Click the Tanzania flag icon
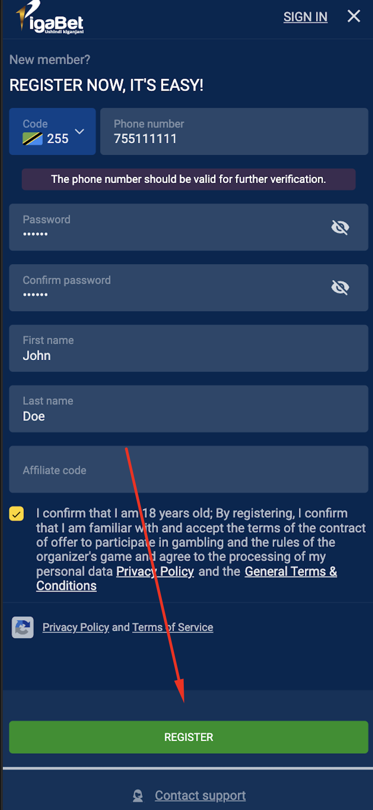This screenshot has width=373, height=810. coord(32,139)
